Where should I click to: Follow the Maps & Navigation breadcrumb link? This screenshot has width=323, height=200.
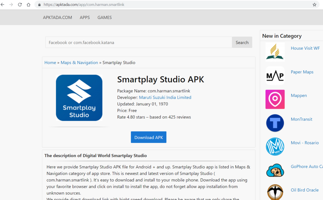(x=79, y=63)
